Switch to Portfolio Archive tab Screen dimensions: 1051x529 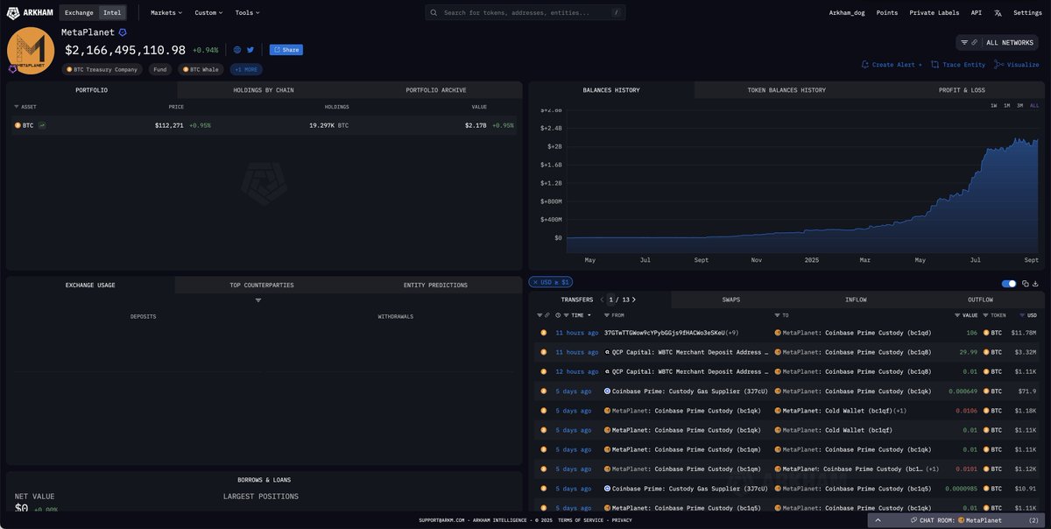pos(435,90)
